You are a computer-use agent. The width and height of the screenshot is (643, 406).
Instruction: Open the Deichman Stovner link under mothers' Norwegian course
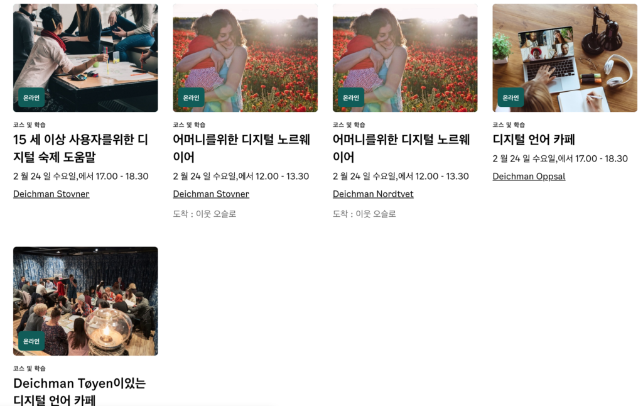(x=211, y=194)
